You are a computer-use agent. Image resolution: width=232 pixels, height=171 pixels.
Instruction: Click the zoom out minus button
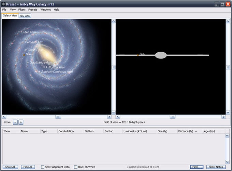pyautogui.click(x=15, y=122)
